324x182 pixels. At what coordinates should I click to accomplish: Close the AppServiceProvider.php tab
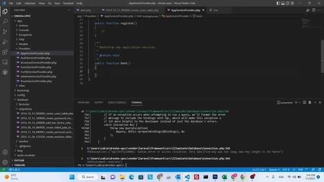(204, 10)
